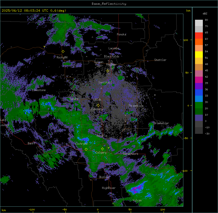The width and height of the screenshot is (218, 213).
Task: Click the 0 tick label on the bottom axis
Action: point(98,209)
